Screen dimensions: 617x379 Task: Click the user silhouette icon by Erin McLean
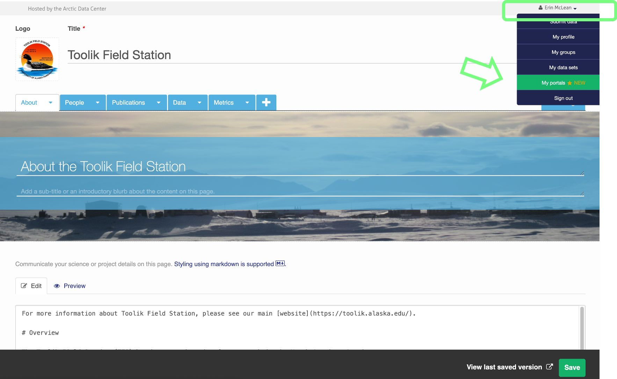[x=540, y=8]
